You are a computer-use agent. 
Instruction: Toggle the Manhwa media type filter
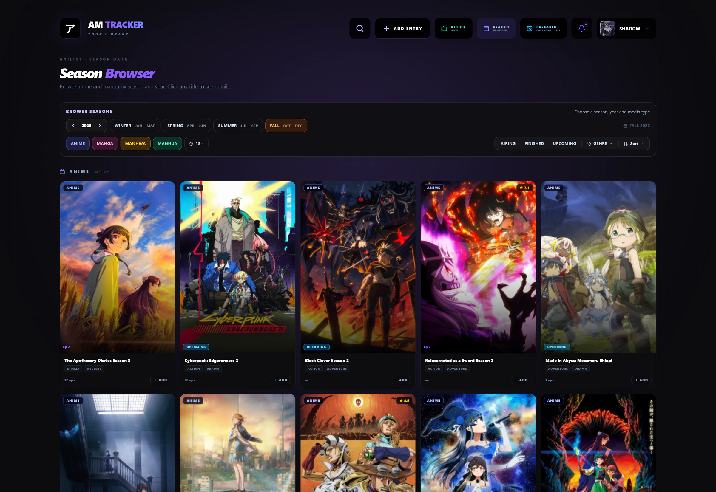pos(135,143)
